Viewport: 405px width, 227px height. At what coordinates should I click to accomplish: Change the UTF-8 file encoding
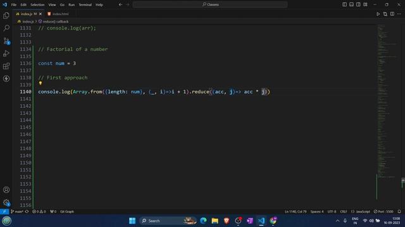[332, 212]
